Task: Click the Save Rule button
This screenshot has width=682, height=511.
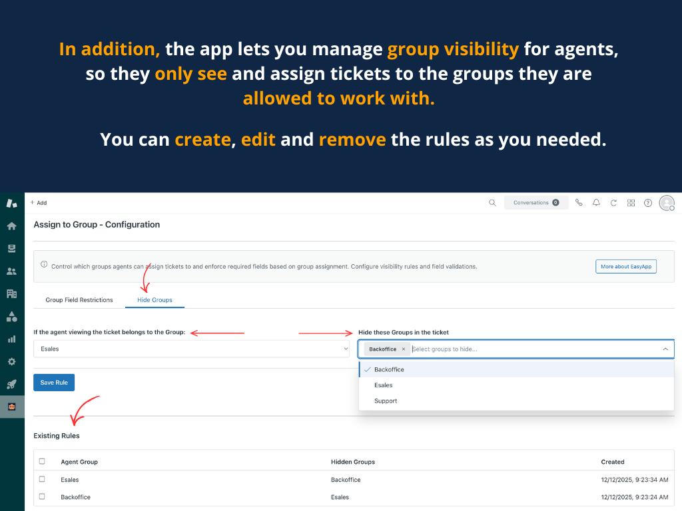Action: [x=53, y=382]
